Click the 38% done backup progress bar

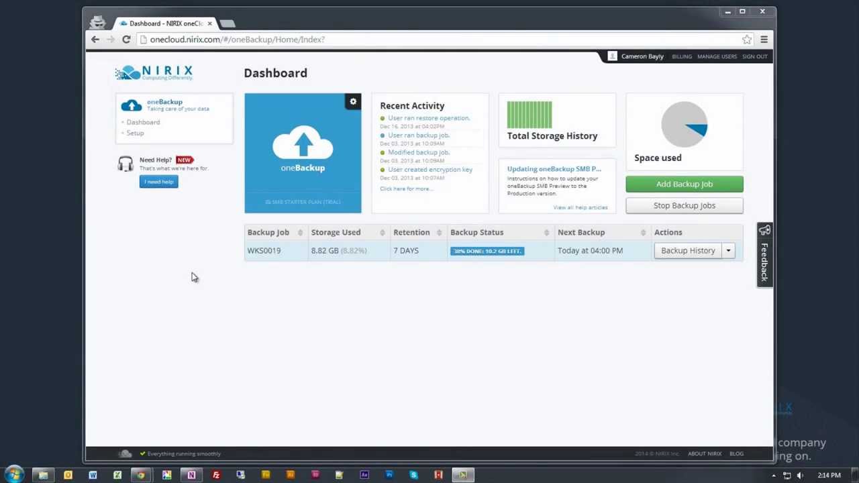point(487,251)
